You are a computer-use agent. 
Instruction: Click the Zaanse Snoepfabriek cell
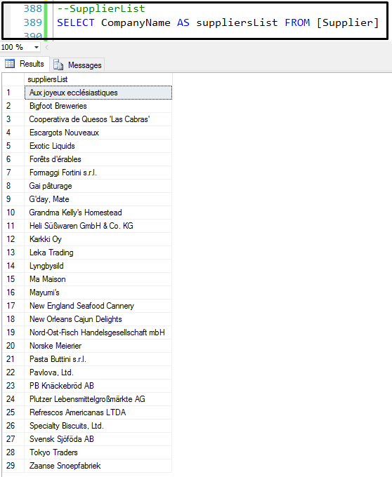click(98, 466)
